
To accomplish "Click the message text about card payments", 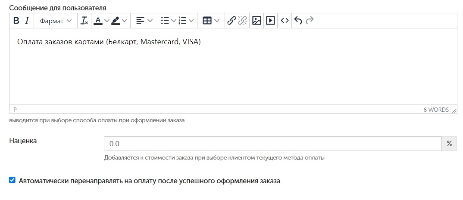I will (x=109, y=42).
